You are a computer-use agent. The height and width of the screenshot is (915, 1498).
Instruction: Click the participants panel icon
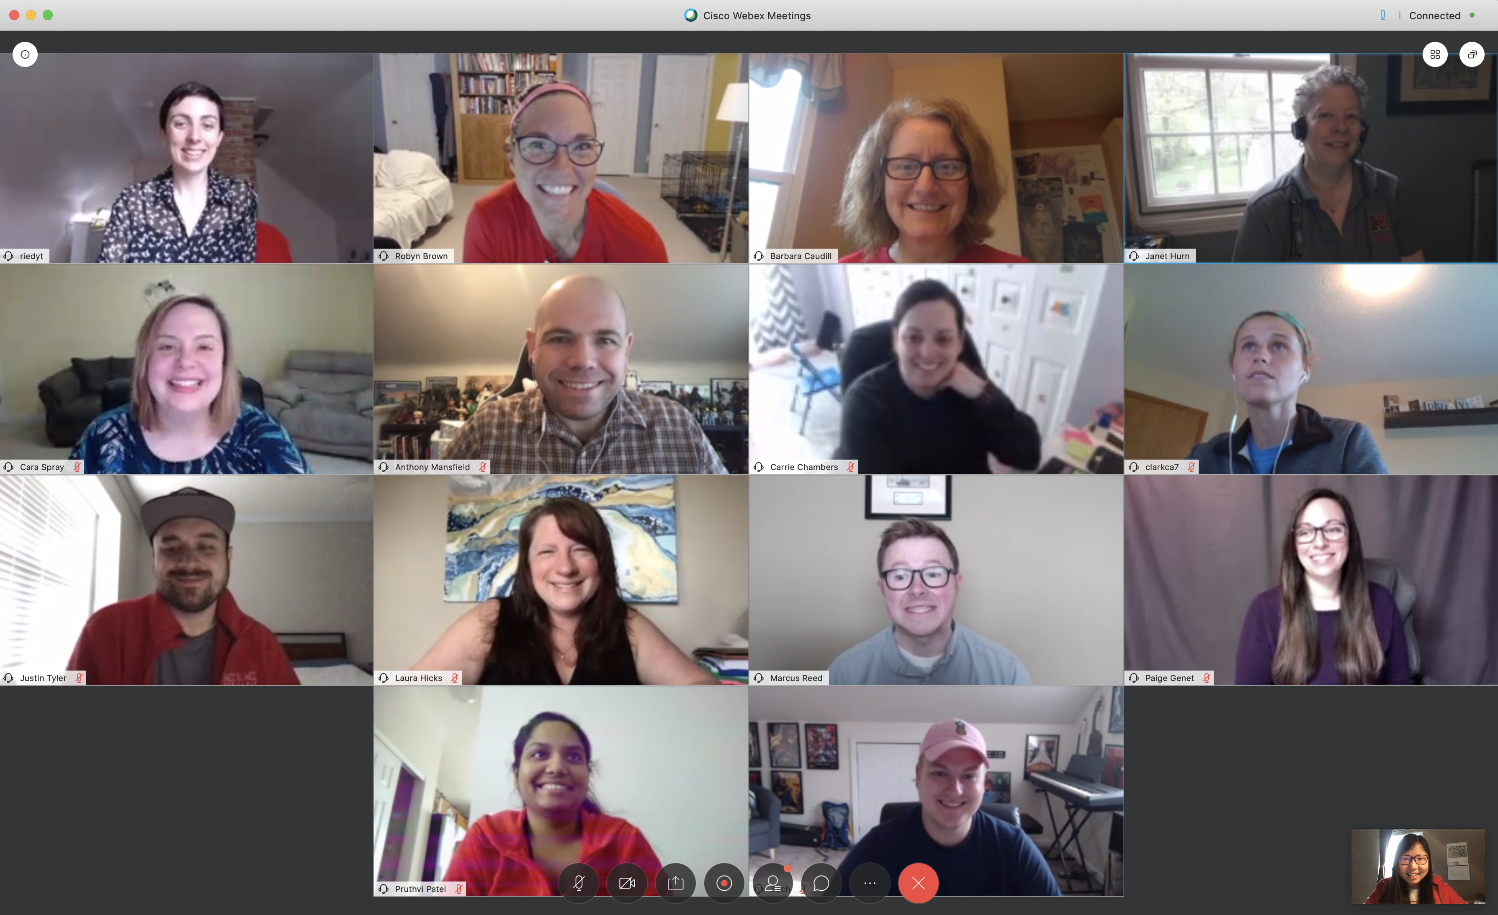[x=772, y=883]
